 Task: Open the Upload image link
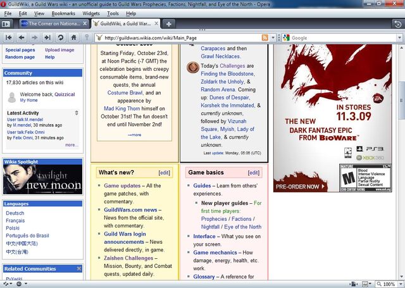[x=59, y=50]
